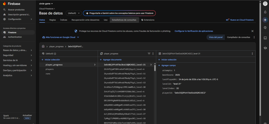Click Agregar documento
This screenshot has width=269, height=124.
[x=111, y=60]
